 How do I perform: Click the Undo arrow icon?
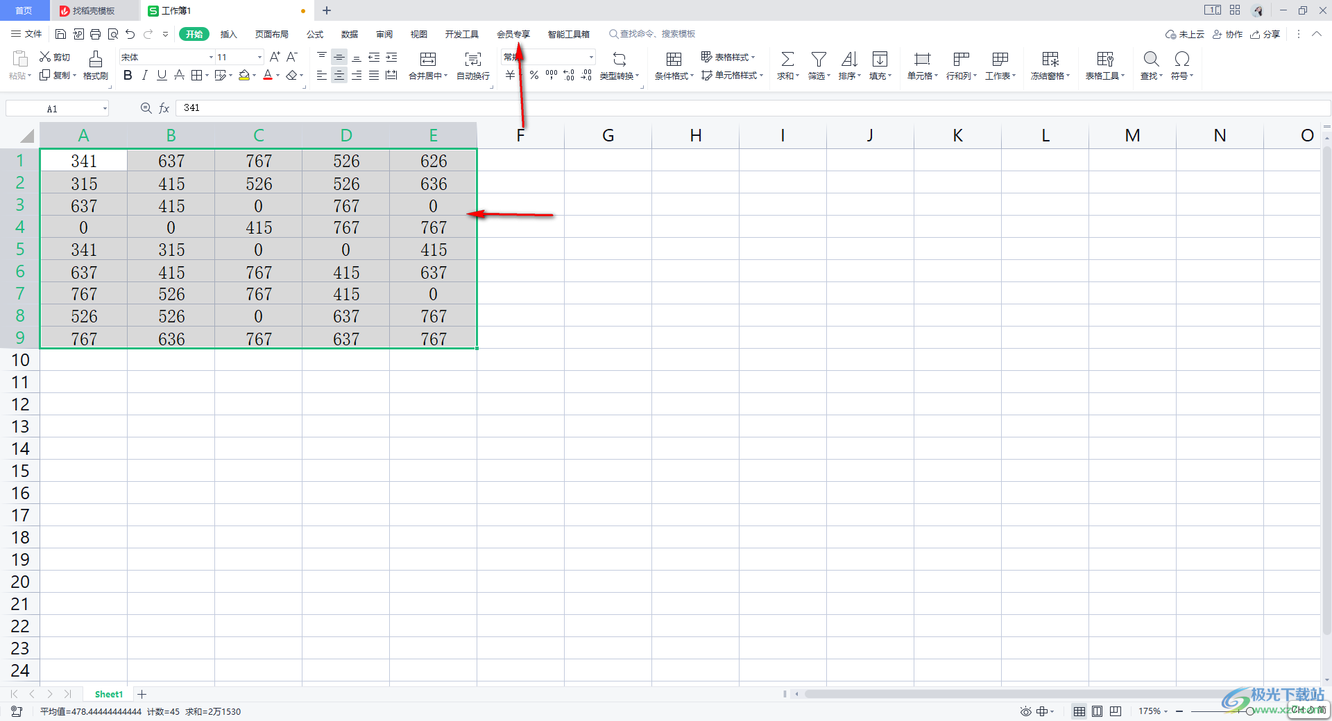[130, 34]
